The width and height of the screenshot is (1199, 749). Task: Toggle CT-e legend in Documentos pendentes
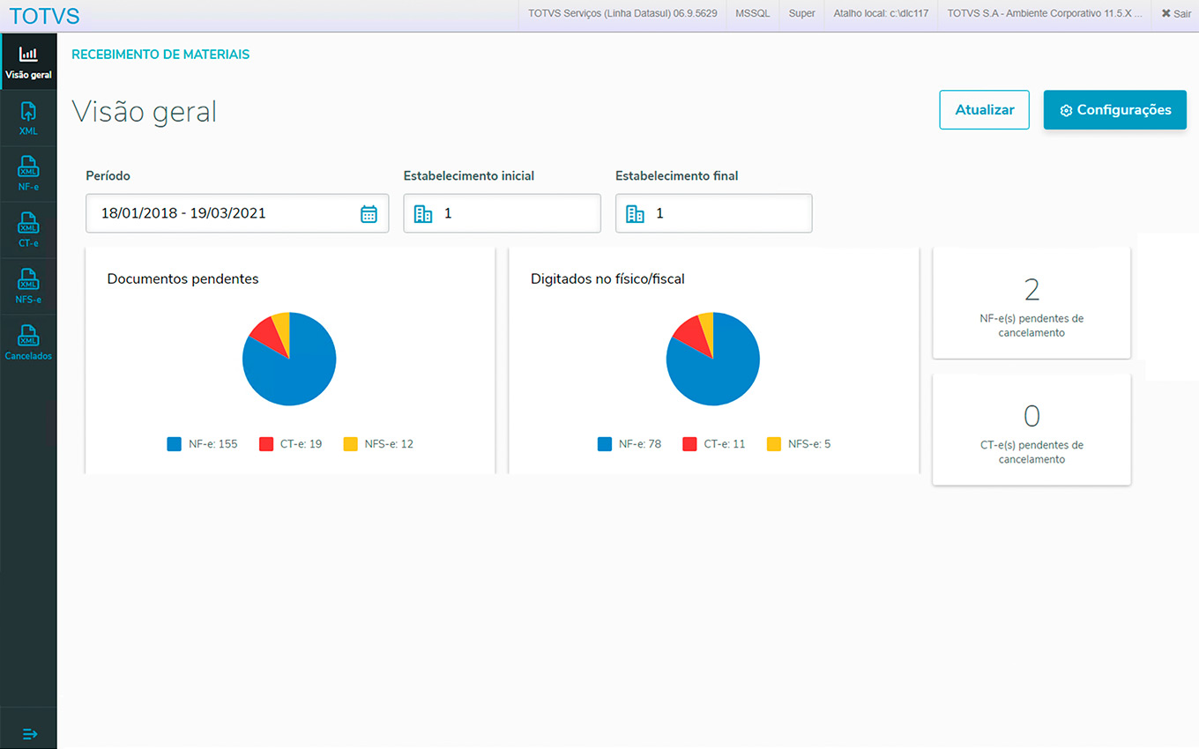click(x=291, y=444)
